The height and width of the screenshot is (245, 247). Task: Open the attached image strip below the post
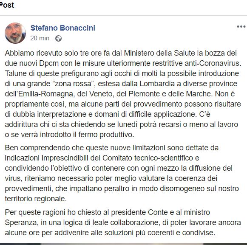click(123, 244)
